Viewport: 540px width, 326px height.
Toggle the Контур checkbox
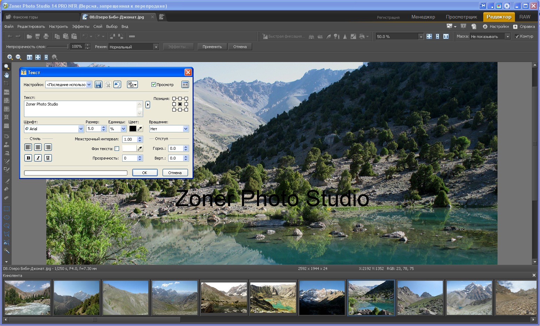coord(517,36)
